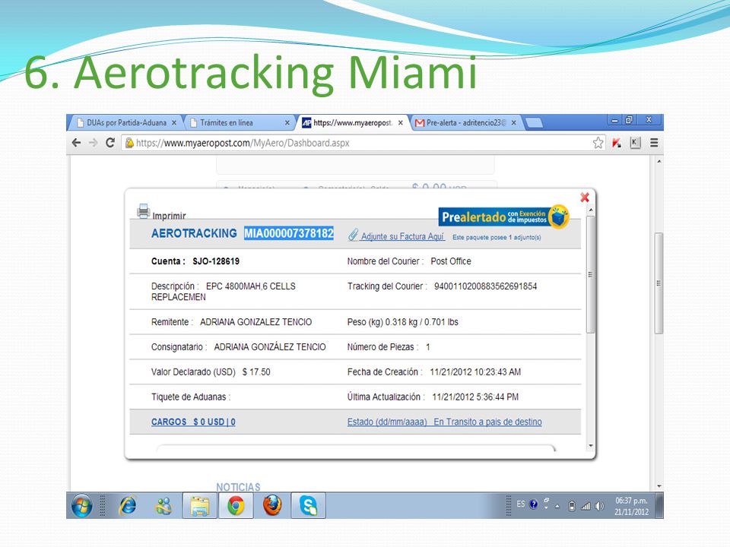730x547 pixels.
Task: Reload the myaeropost page
Action: (110, 143)
